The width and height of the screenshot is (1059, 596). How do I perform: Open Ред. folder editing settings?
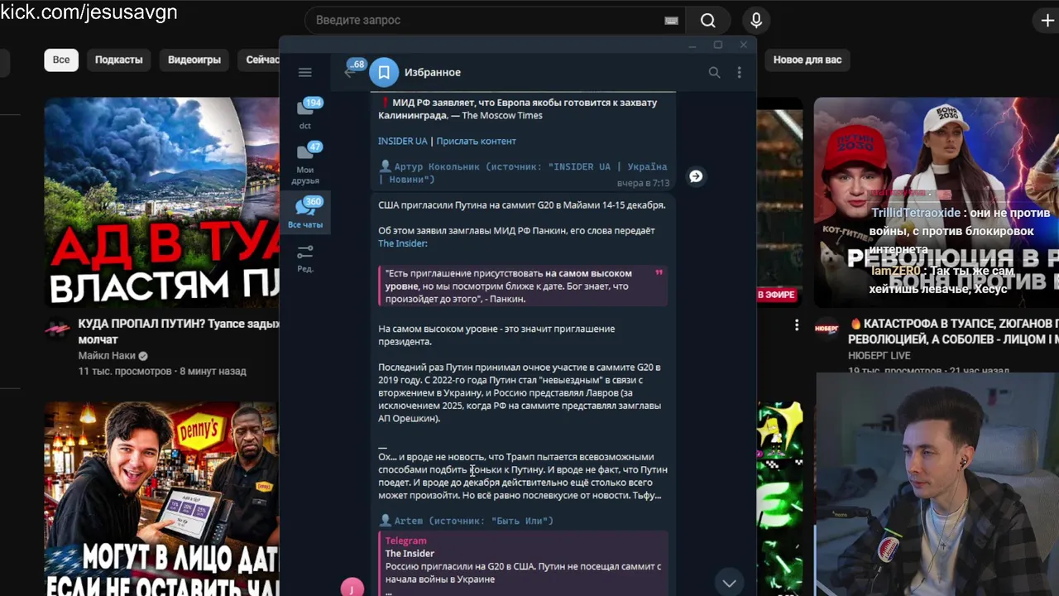coord(305,257)
